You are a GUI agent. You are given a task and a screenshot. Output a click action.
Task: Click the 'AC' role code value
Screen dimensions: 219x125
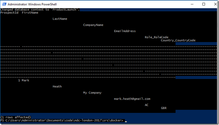click(x=147, y=105)
